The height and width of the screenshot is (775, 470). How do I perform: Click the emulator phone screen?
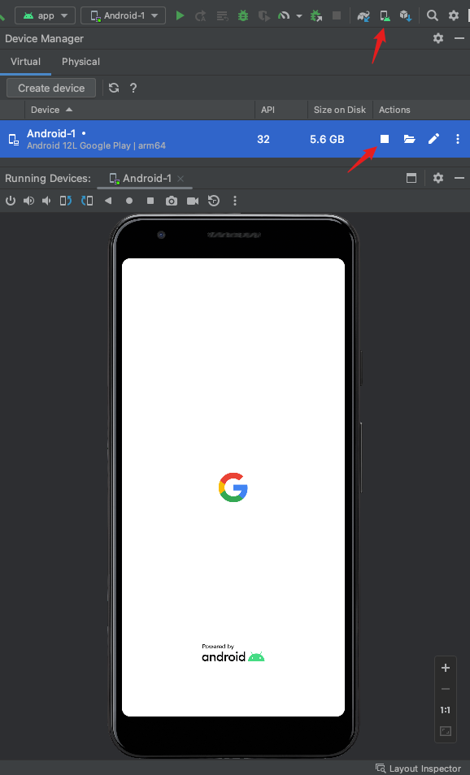233,487
